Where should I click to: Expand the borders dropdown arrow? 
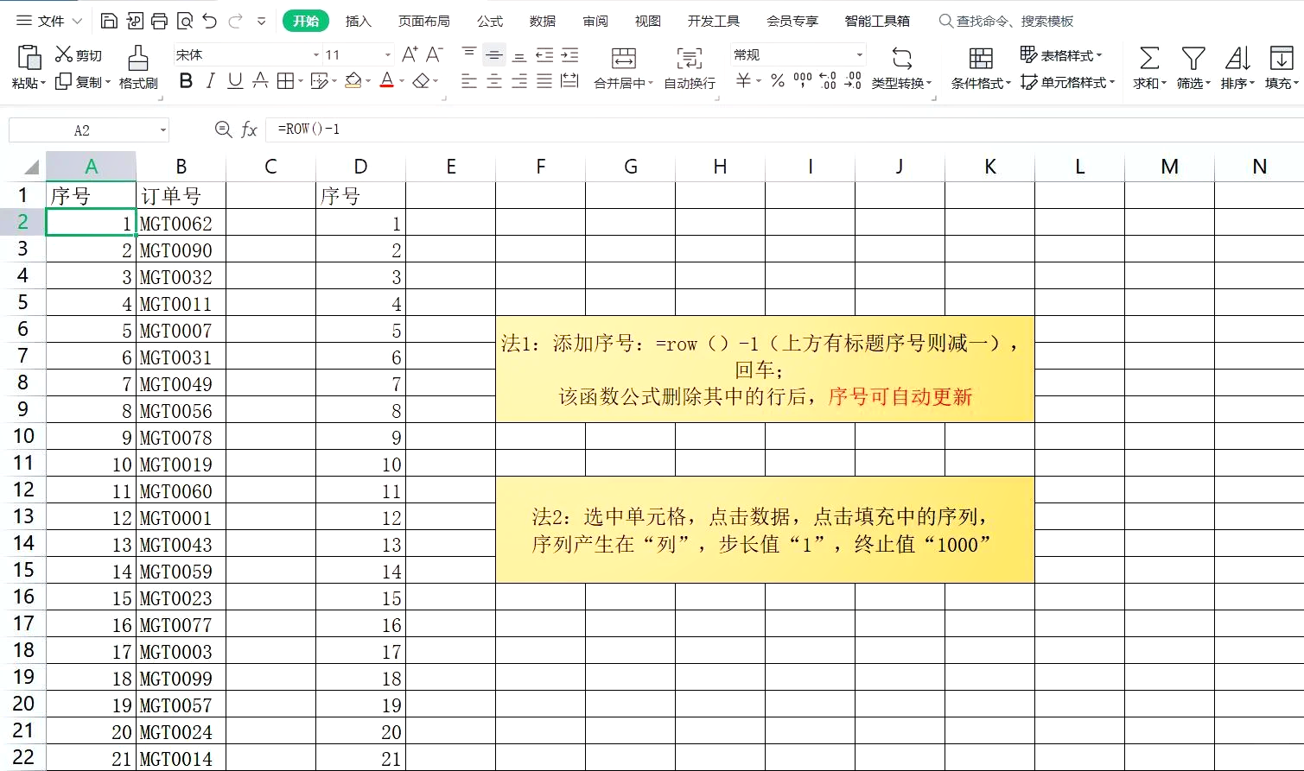tap(300, 81)
